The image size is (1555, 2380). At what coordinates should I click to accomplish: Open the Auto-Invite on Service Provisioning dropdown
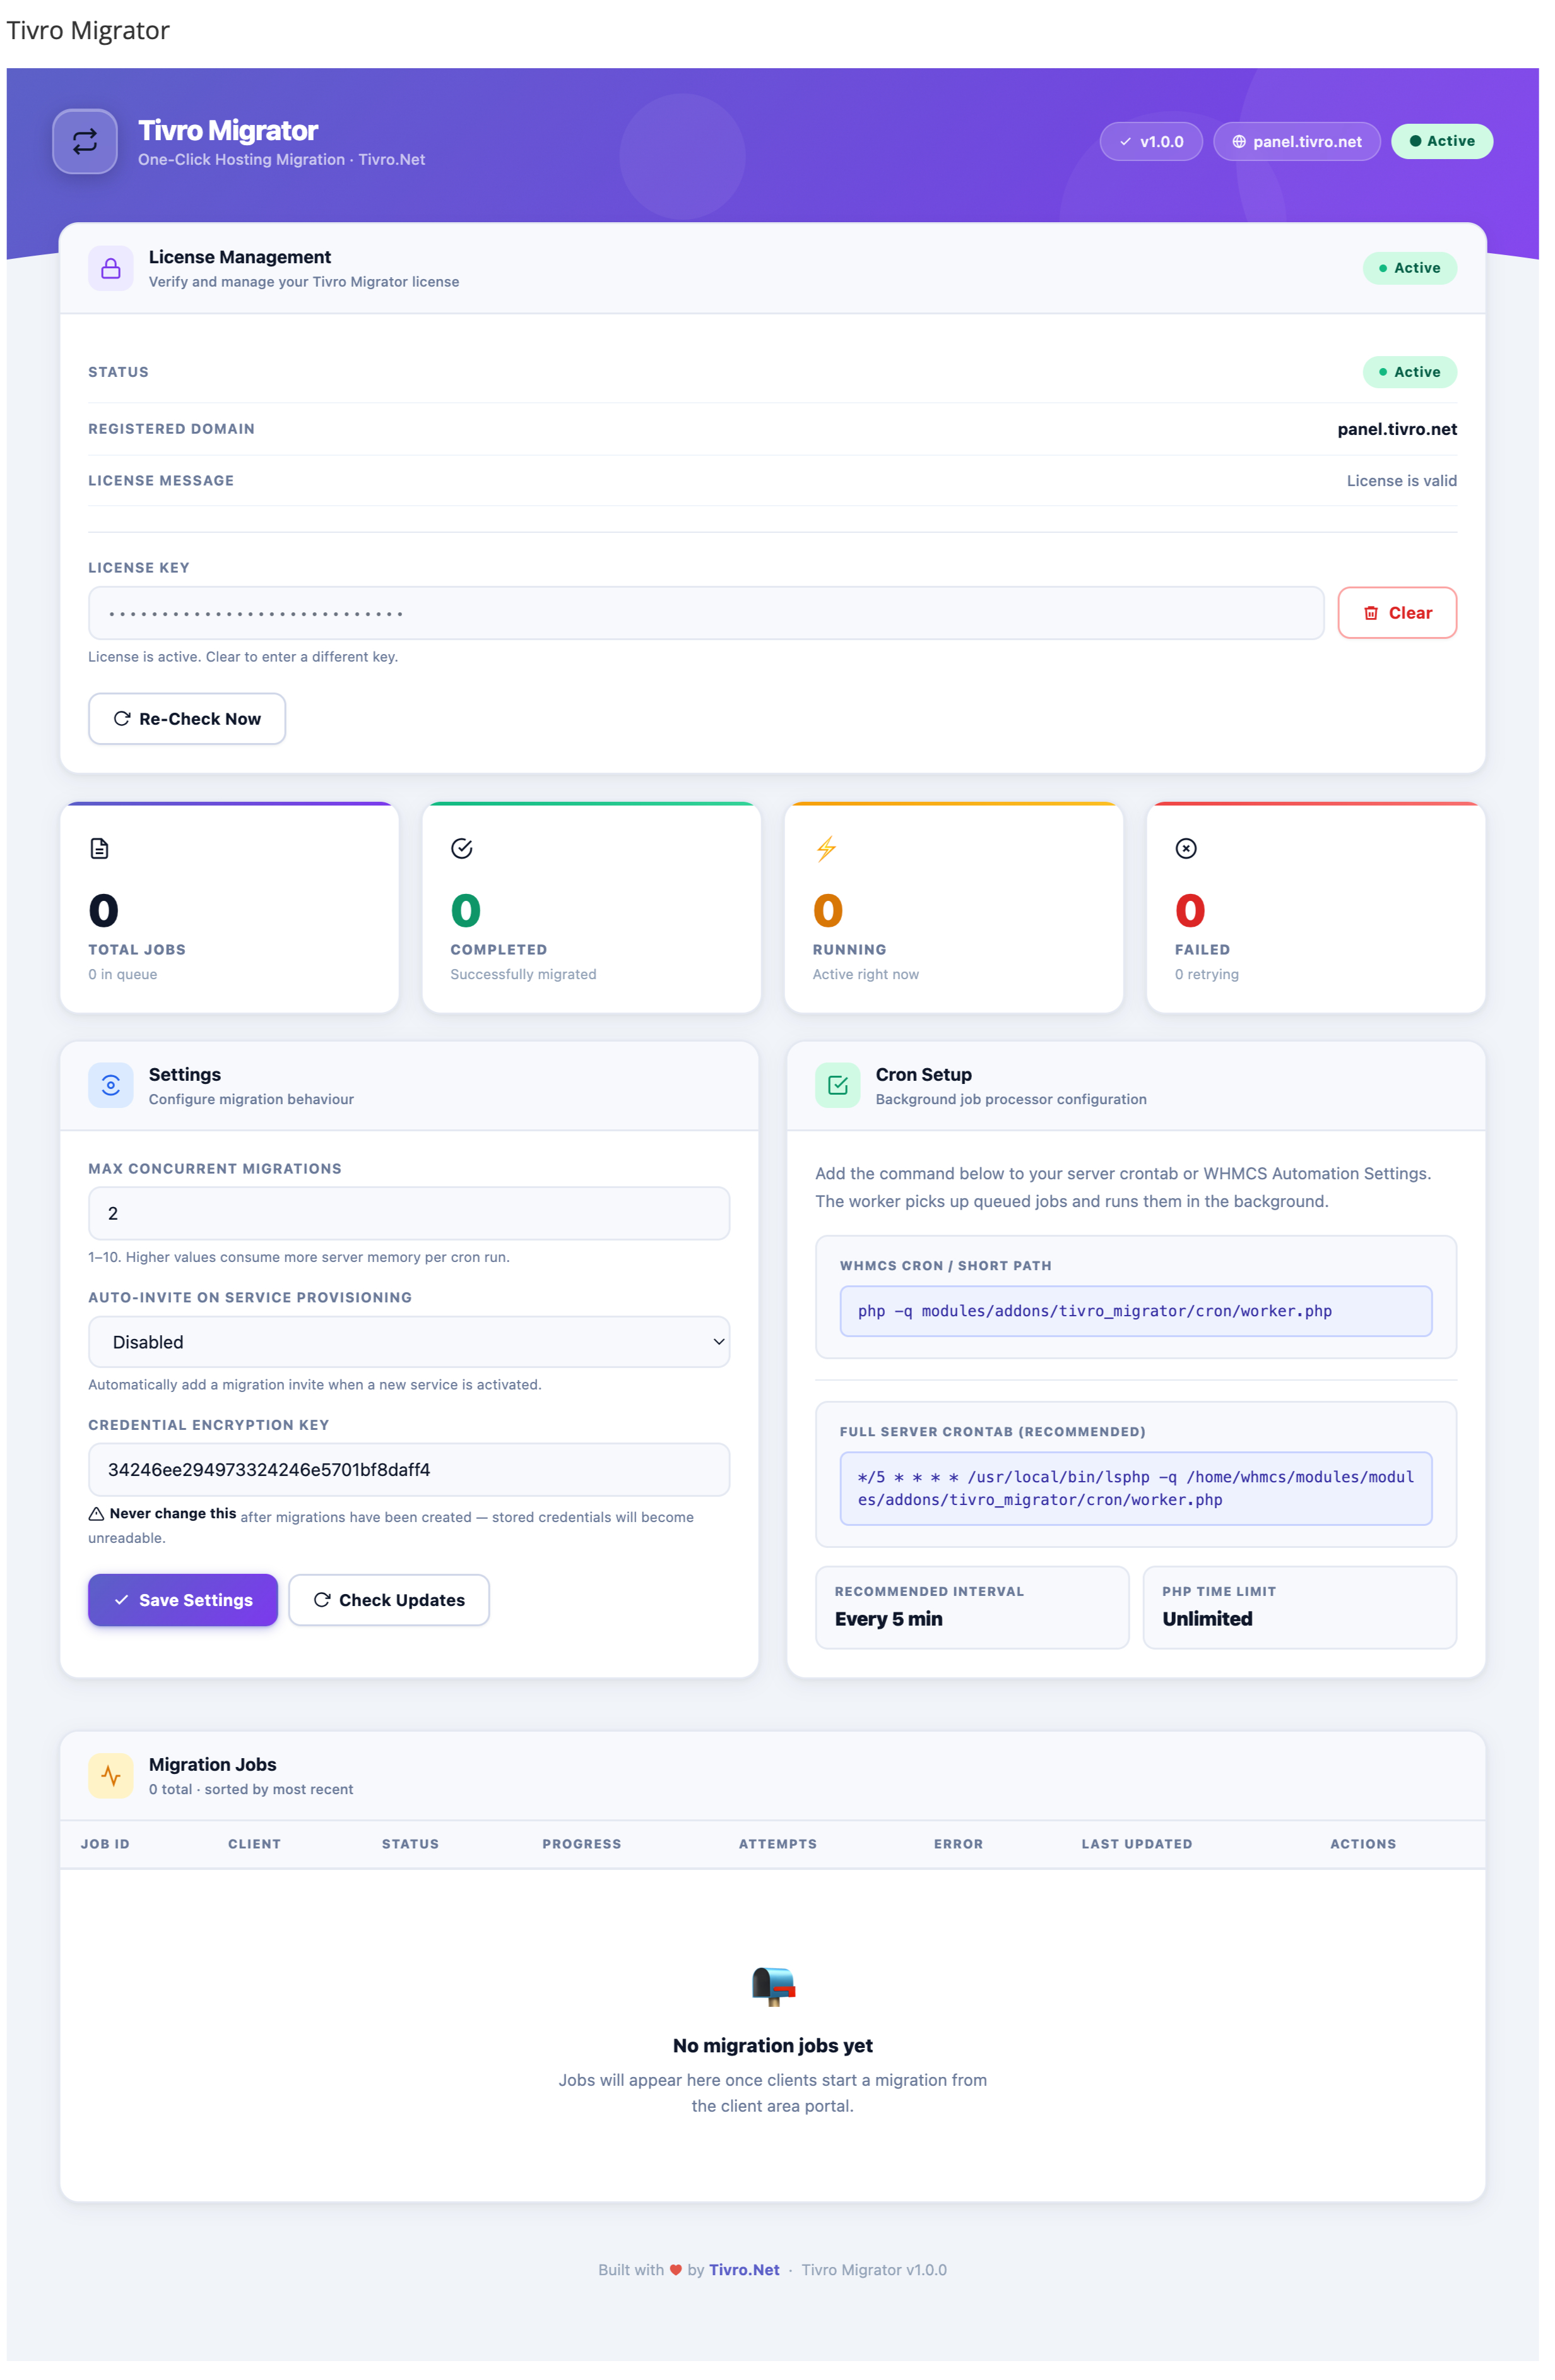coord(409,1341)
